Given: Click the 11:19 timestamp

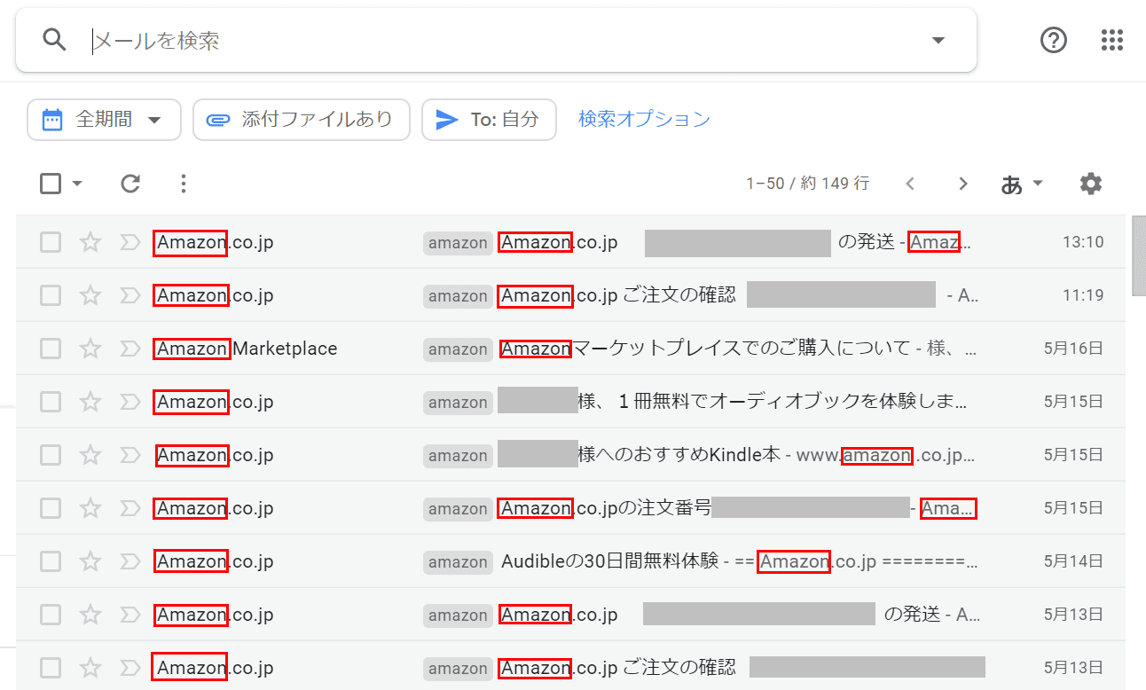Looking at the screenshot, I should pos(1083,295).
